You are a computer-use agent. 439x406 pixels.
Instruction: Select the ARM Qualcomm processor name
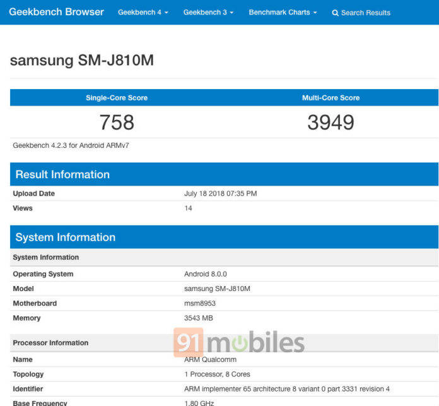[210, 359]
